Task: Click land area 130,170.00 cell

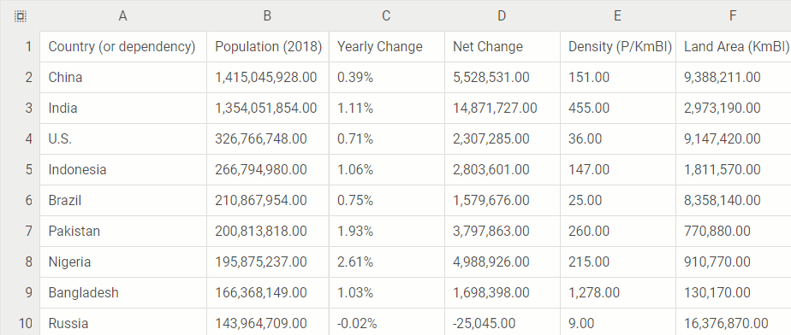Action: (x=733, y=292)
